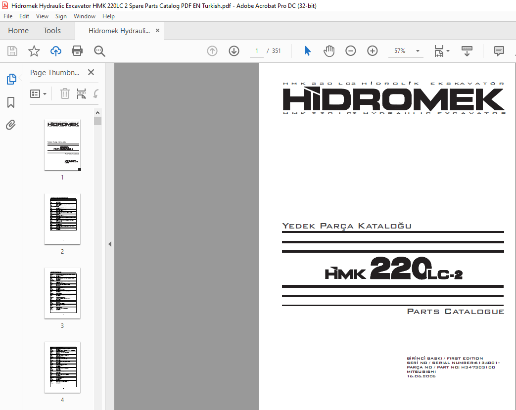The width and height of the screenshot is (516, 410).
Task: Select page 3 thumbnail
Action: (x=62, y=293)
